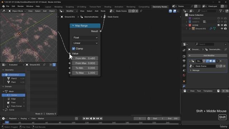Click the To Min value field
229x129 pixels.
tap(85, 68)
